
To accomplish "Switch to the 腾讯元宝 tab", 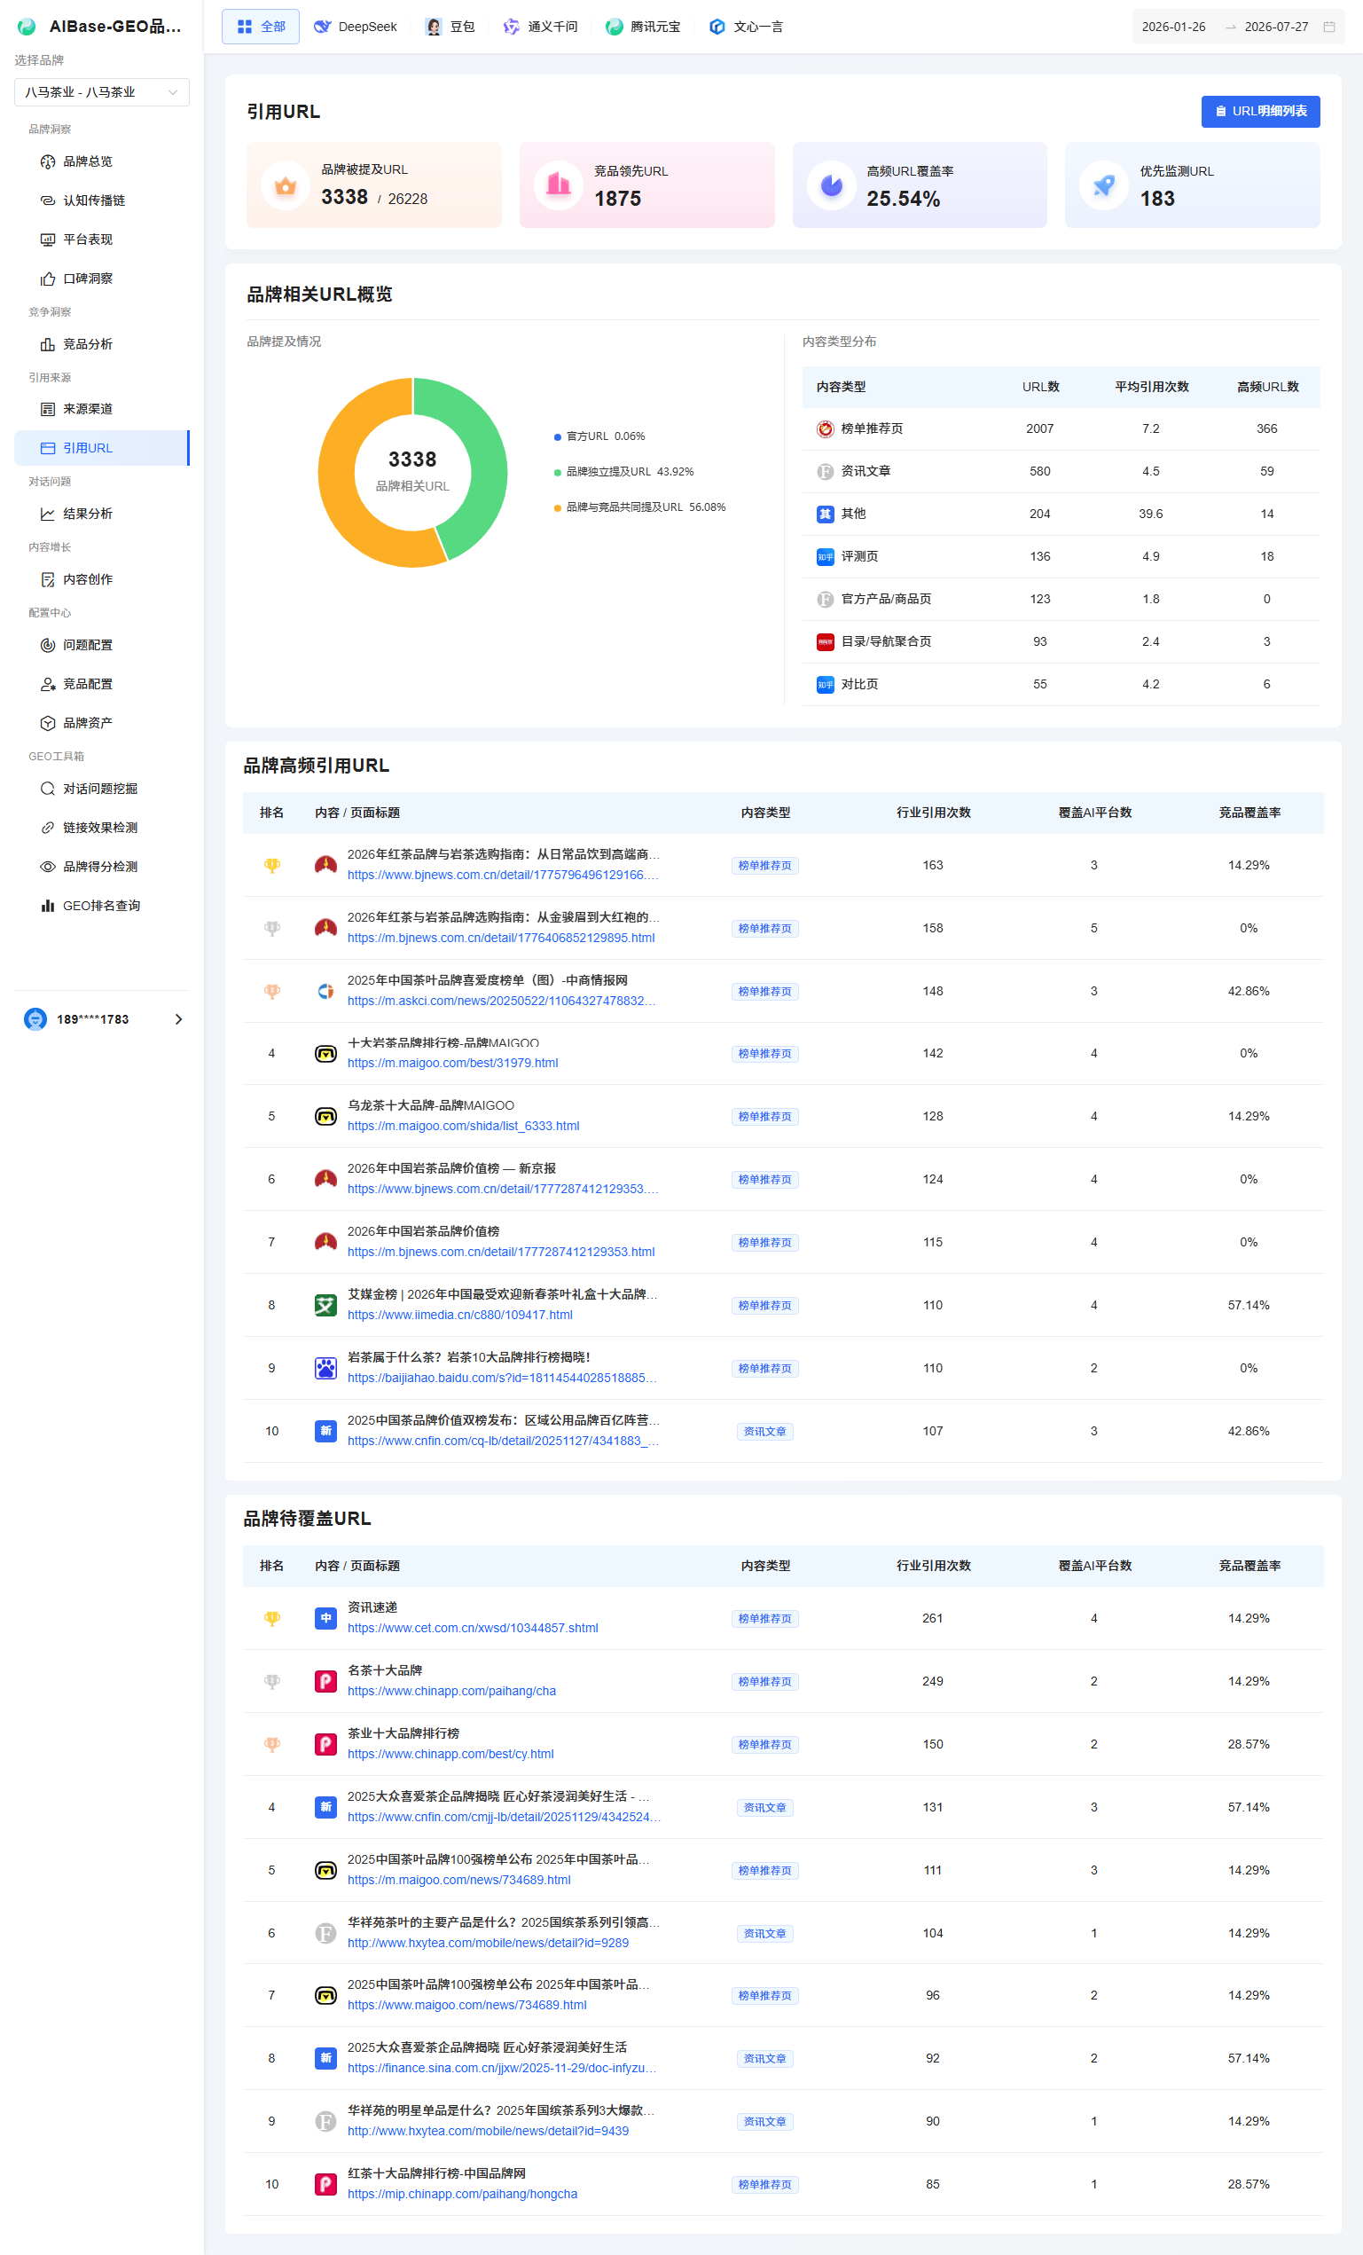I will coord(643,27).
